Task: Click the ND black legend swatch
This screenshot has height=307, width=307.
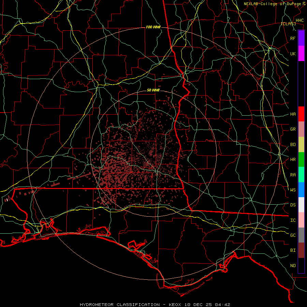Action: 301,265
